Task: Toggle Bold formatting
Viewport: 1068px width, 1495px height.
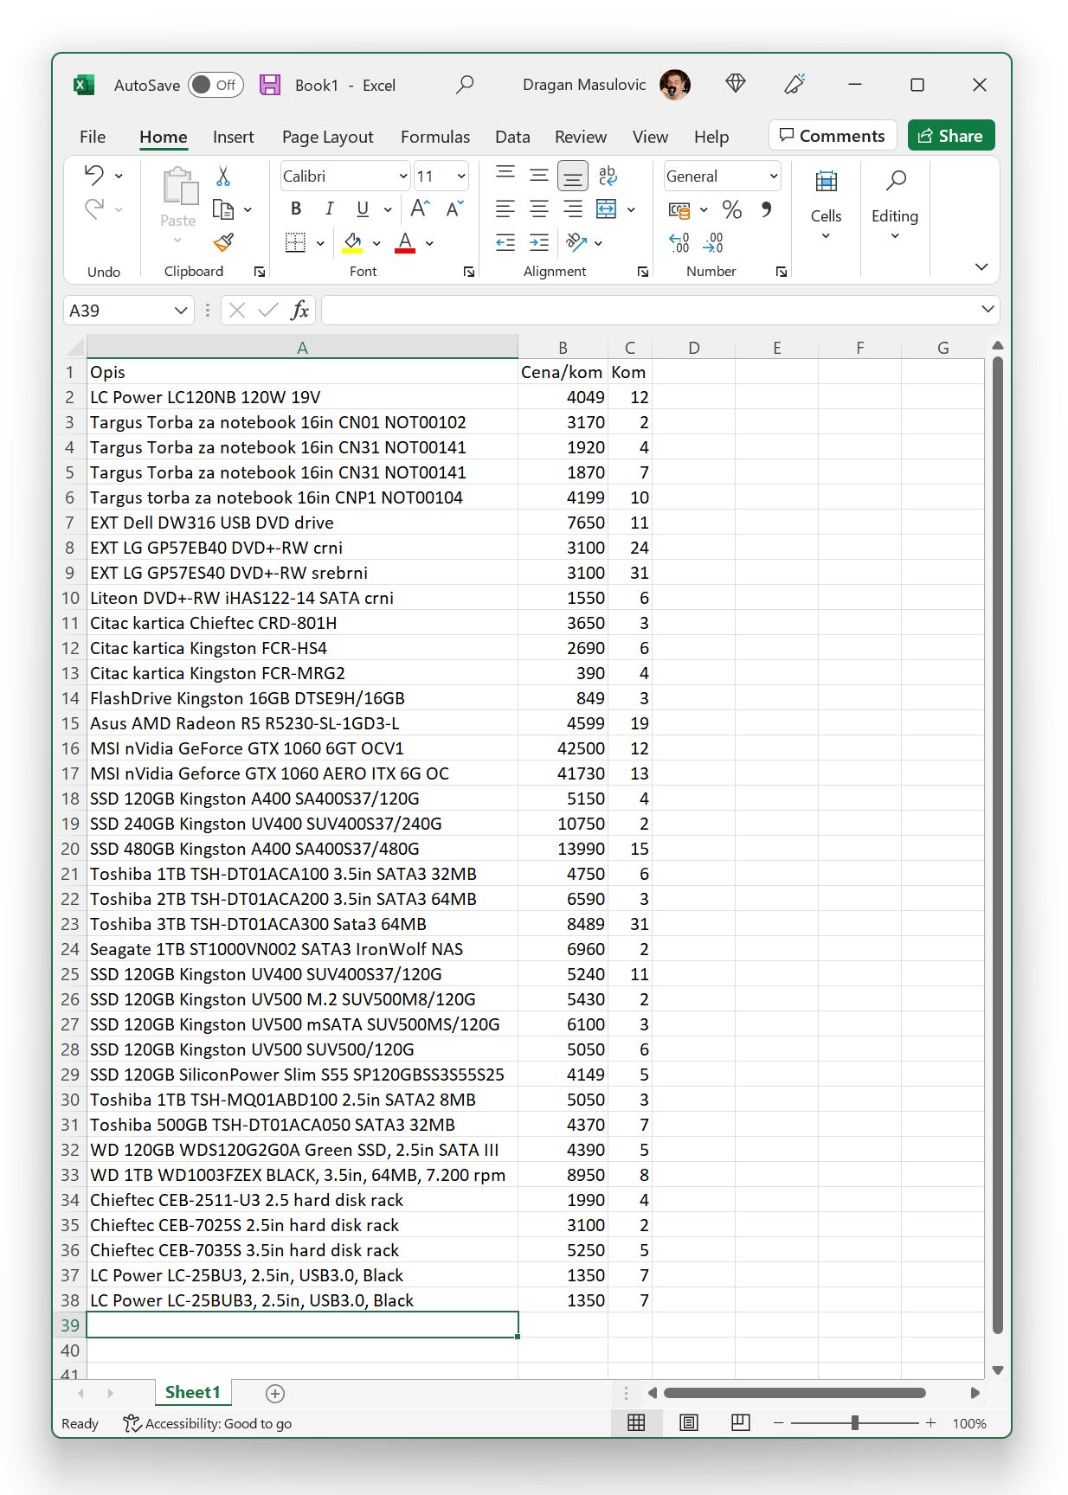Action: pos(296,209)
